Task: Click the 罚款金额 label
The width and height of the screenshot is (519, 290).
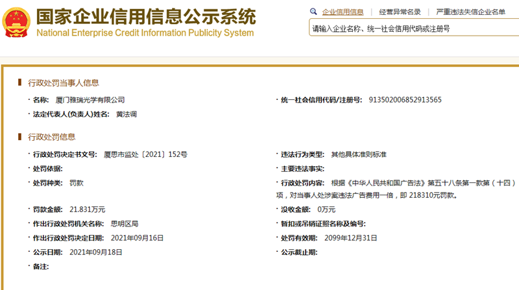Action: click(x=47, y=210)
